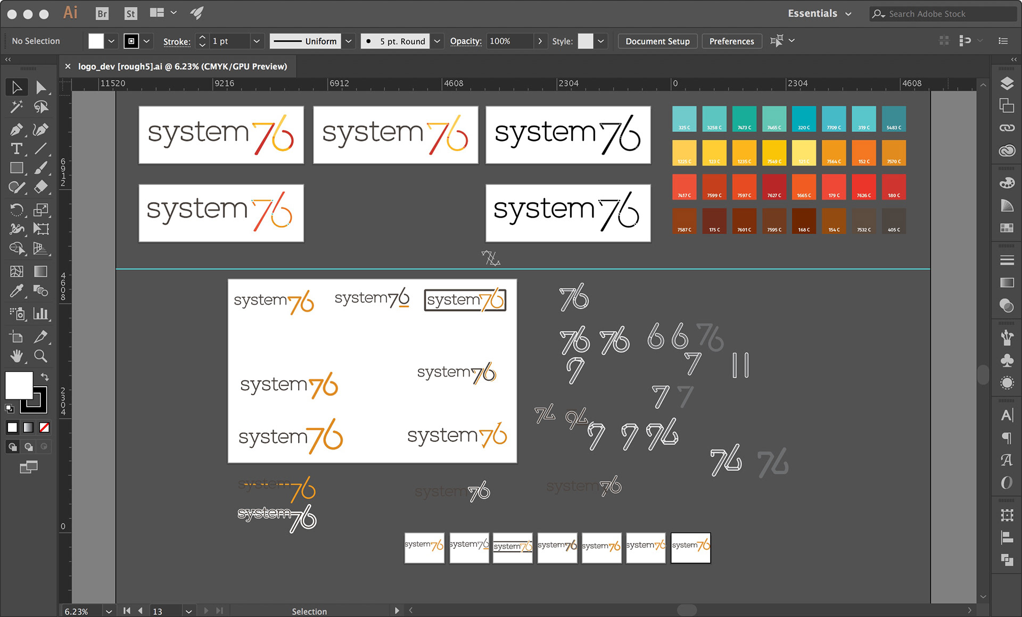Open the Layers panel icon

pos(1007,84)
